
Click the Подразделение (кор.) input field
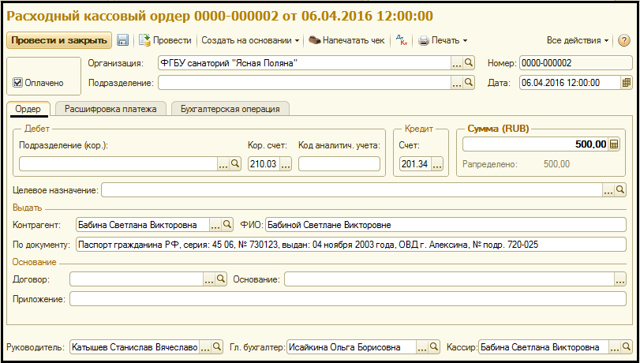coord(118,163)
